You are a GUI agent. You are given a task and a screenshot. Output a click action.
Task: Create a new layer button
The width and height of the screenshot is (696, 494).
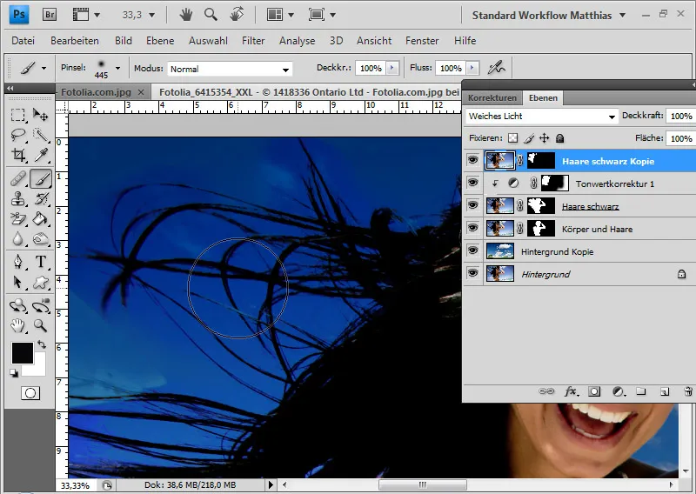pos(665,391)
